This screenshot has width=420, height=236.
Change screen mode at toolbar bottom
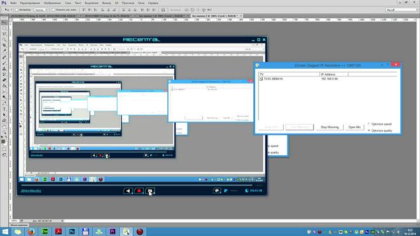(x=4, y=155)
